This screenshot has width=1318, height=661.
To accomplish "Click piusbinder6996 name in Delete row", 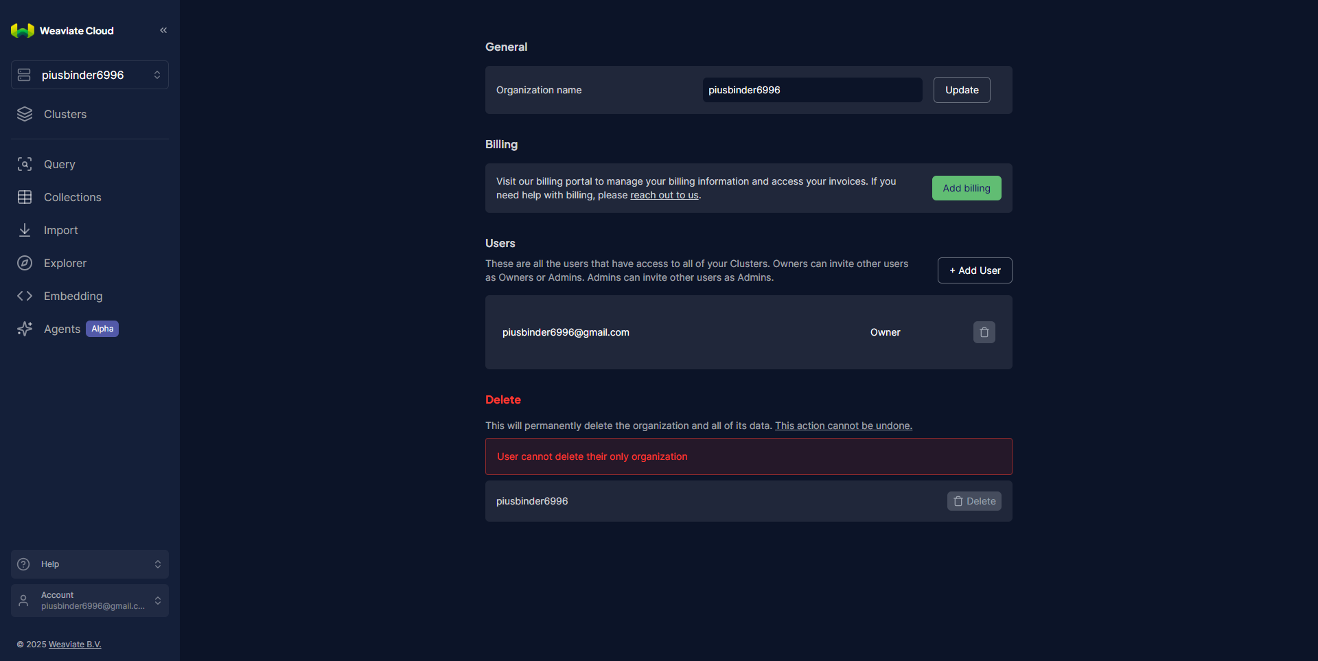I will tap(532, 501).
